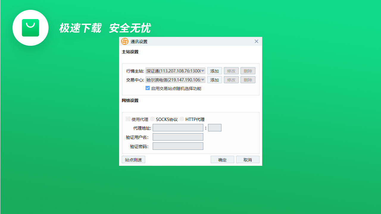381x214 pixels.
Task: Click 删除 button for 行情主站
Action: point(248,71)
